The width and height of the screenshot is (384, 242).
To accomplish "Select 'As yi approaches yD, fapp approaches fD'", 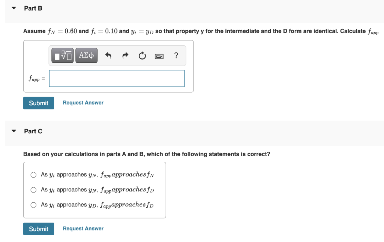I will [33, 205].
